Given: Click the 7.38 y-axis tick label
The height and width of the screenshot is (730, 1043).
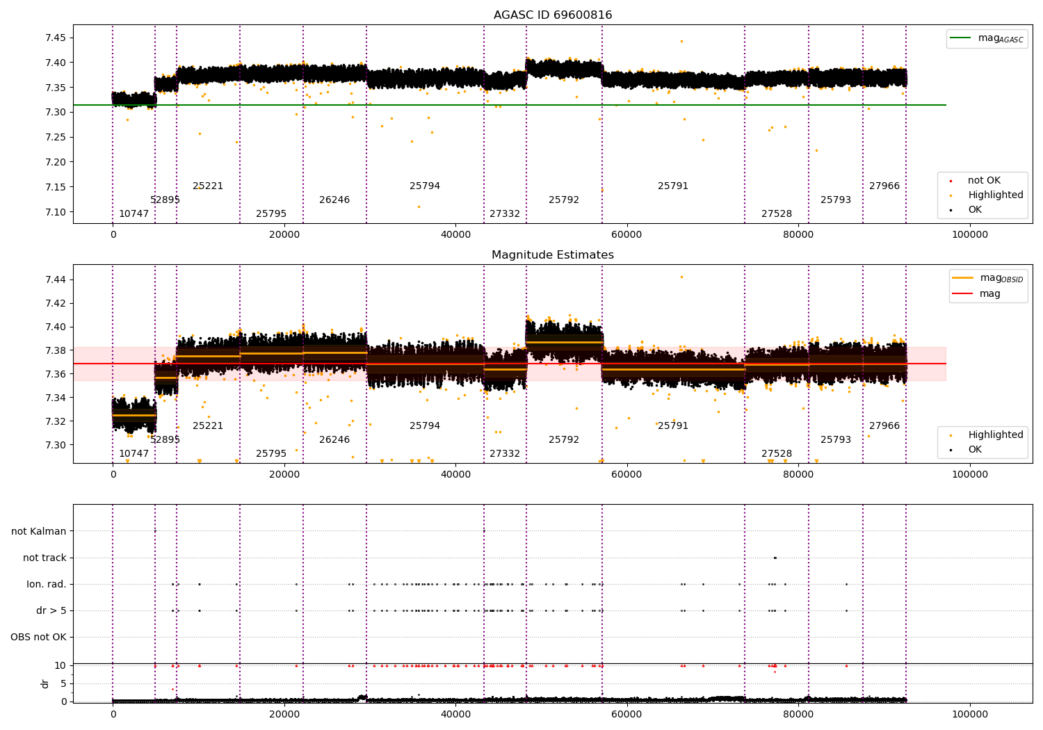Looking at the screenshot, I should click(x=56, y=350).
